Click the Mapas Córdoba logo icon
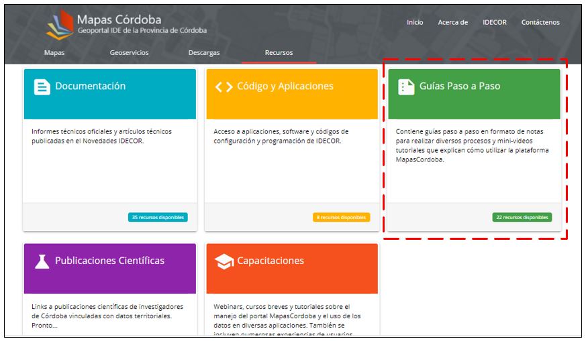 tap(60, 24)
